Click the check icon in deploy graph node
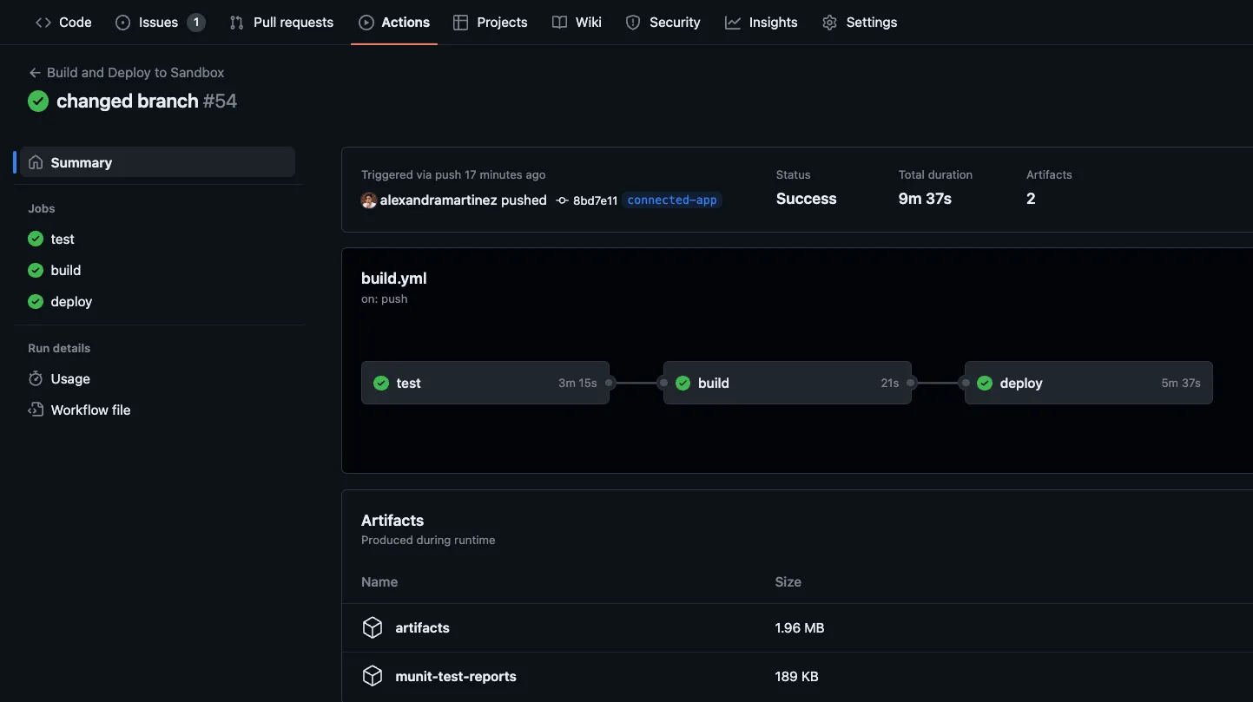Image resolution: width=1253 pixels, height=702 pixels. (x=985, y=384)
